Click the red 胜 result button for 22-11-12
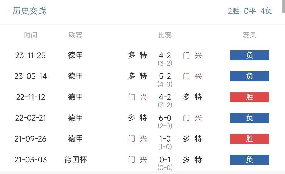The width and height of the screenshot is (285, 174). click(x=249, y=97)
